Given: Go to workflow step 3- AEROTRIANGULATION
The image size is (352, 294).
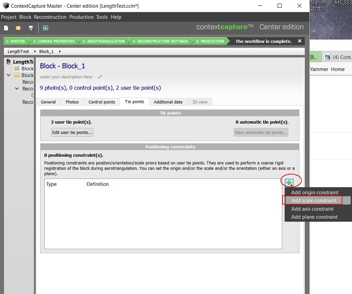Looking at the screenshot, I should [103, 41].
